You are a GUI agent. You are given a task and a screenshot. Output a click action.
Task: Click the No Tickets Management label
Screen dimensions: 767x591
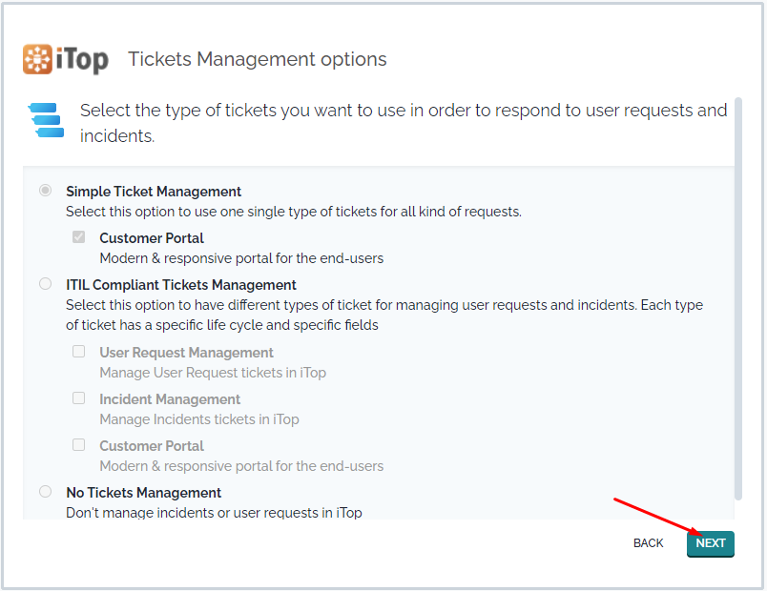[143, 492]
